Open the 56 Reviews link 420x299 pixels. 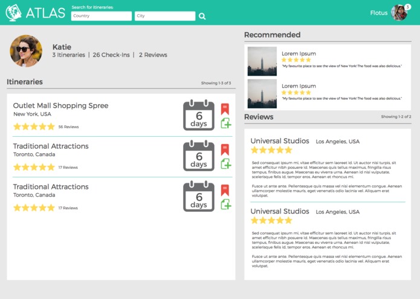[68, 127]
